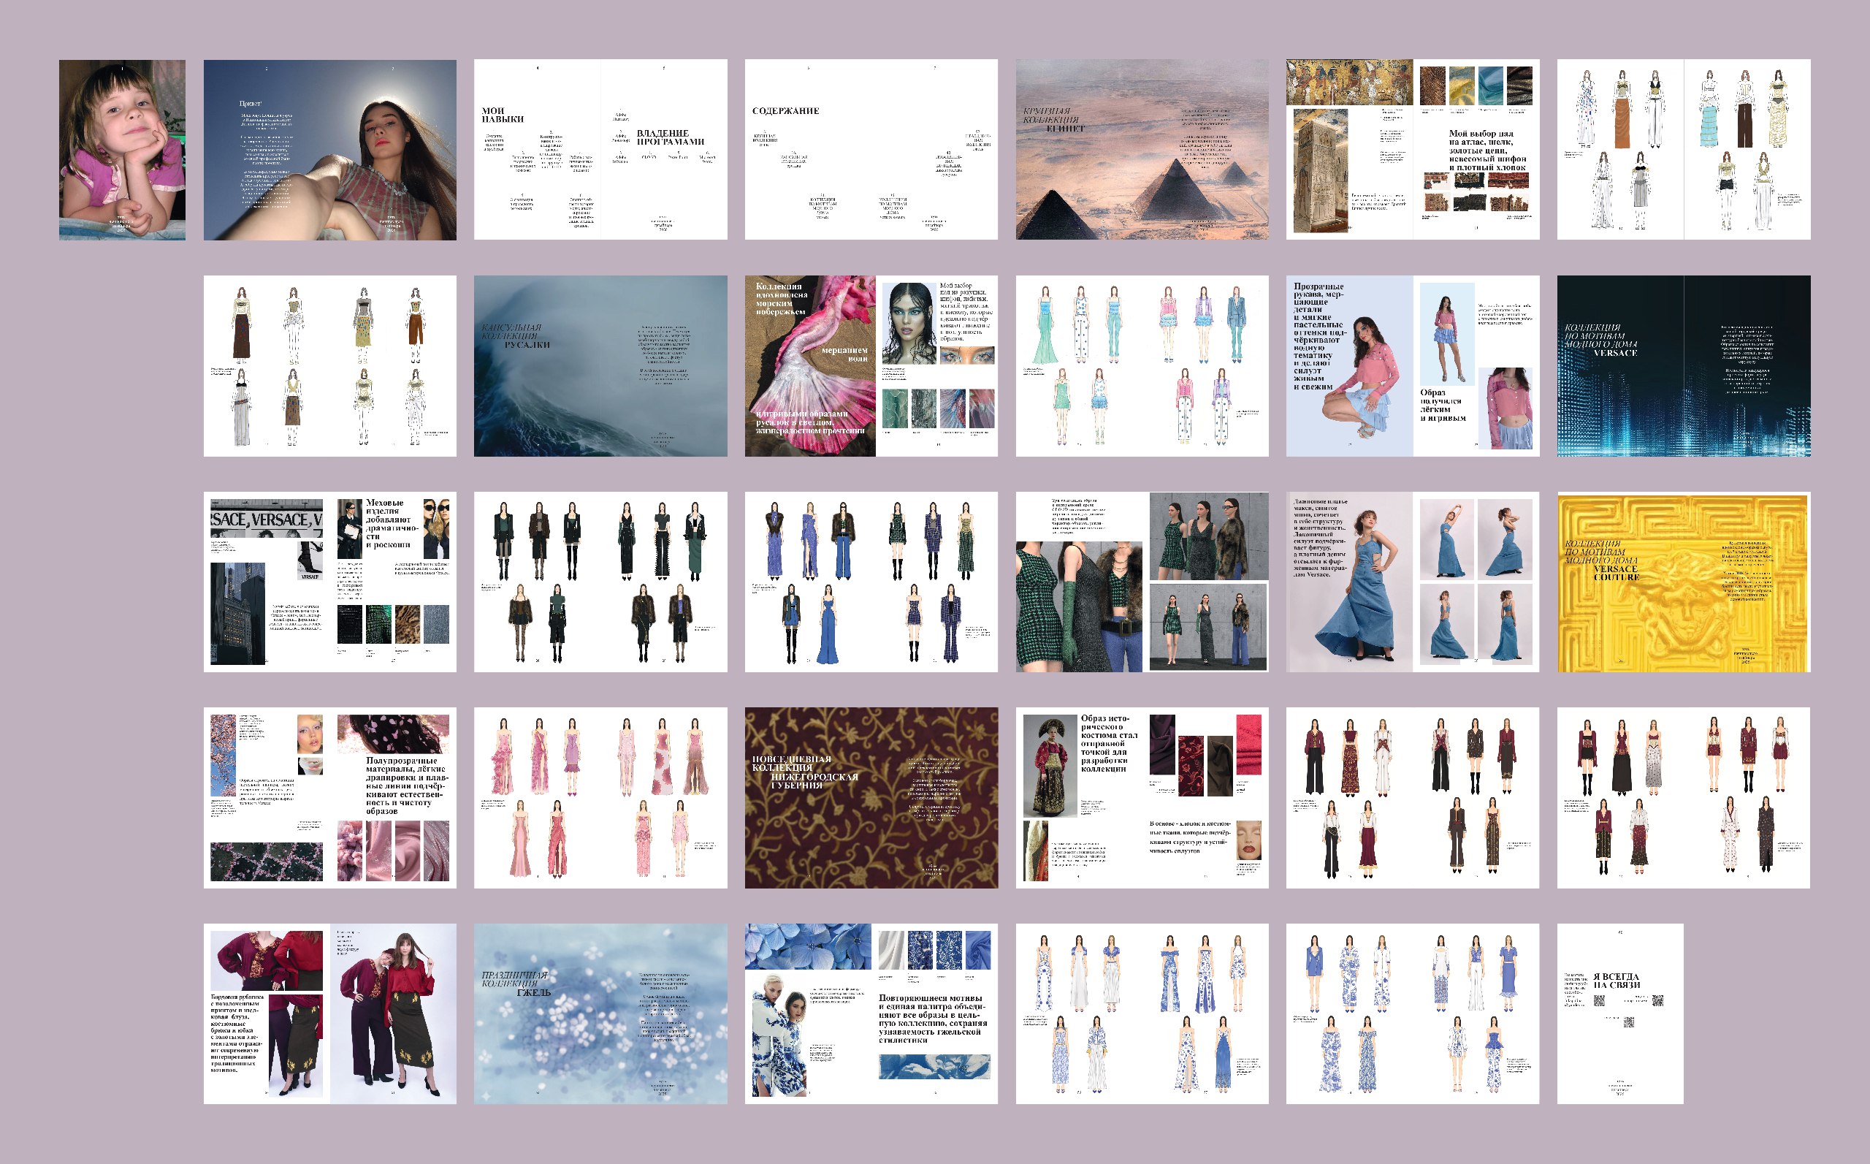Image resolution: width=1870 pixels, height=1164 pixels.
Task: Select the burgundy blouse models photo spread
Action: [329, 1014]
